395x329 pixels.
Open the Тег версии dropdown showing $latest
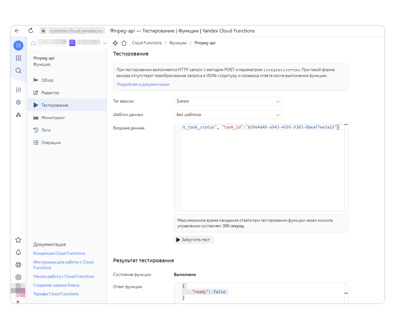coord(228,101)
